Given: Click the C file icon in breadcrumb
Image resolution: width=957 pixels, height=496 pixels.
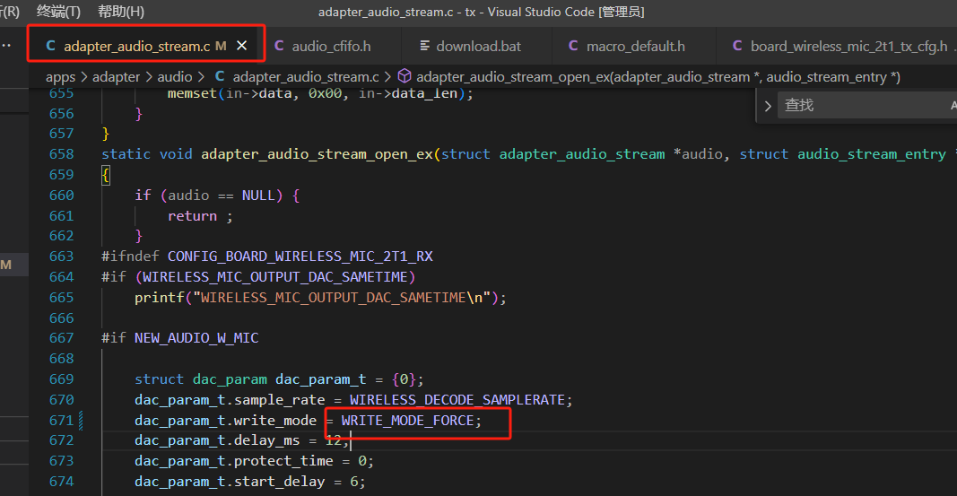Looking at the screenshot, I should 220,76.
